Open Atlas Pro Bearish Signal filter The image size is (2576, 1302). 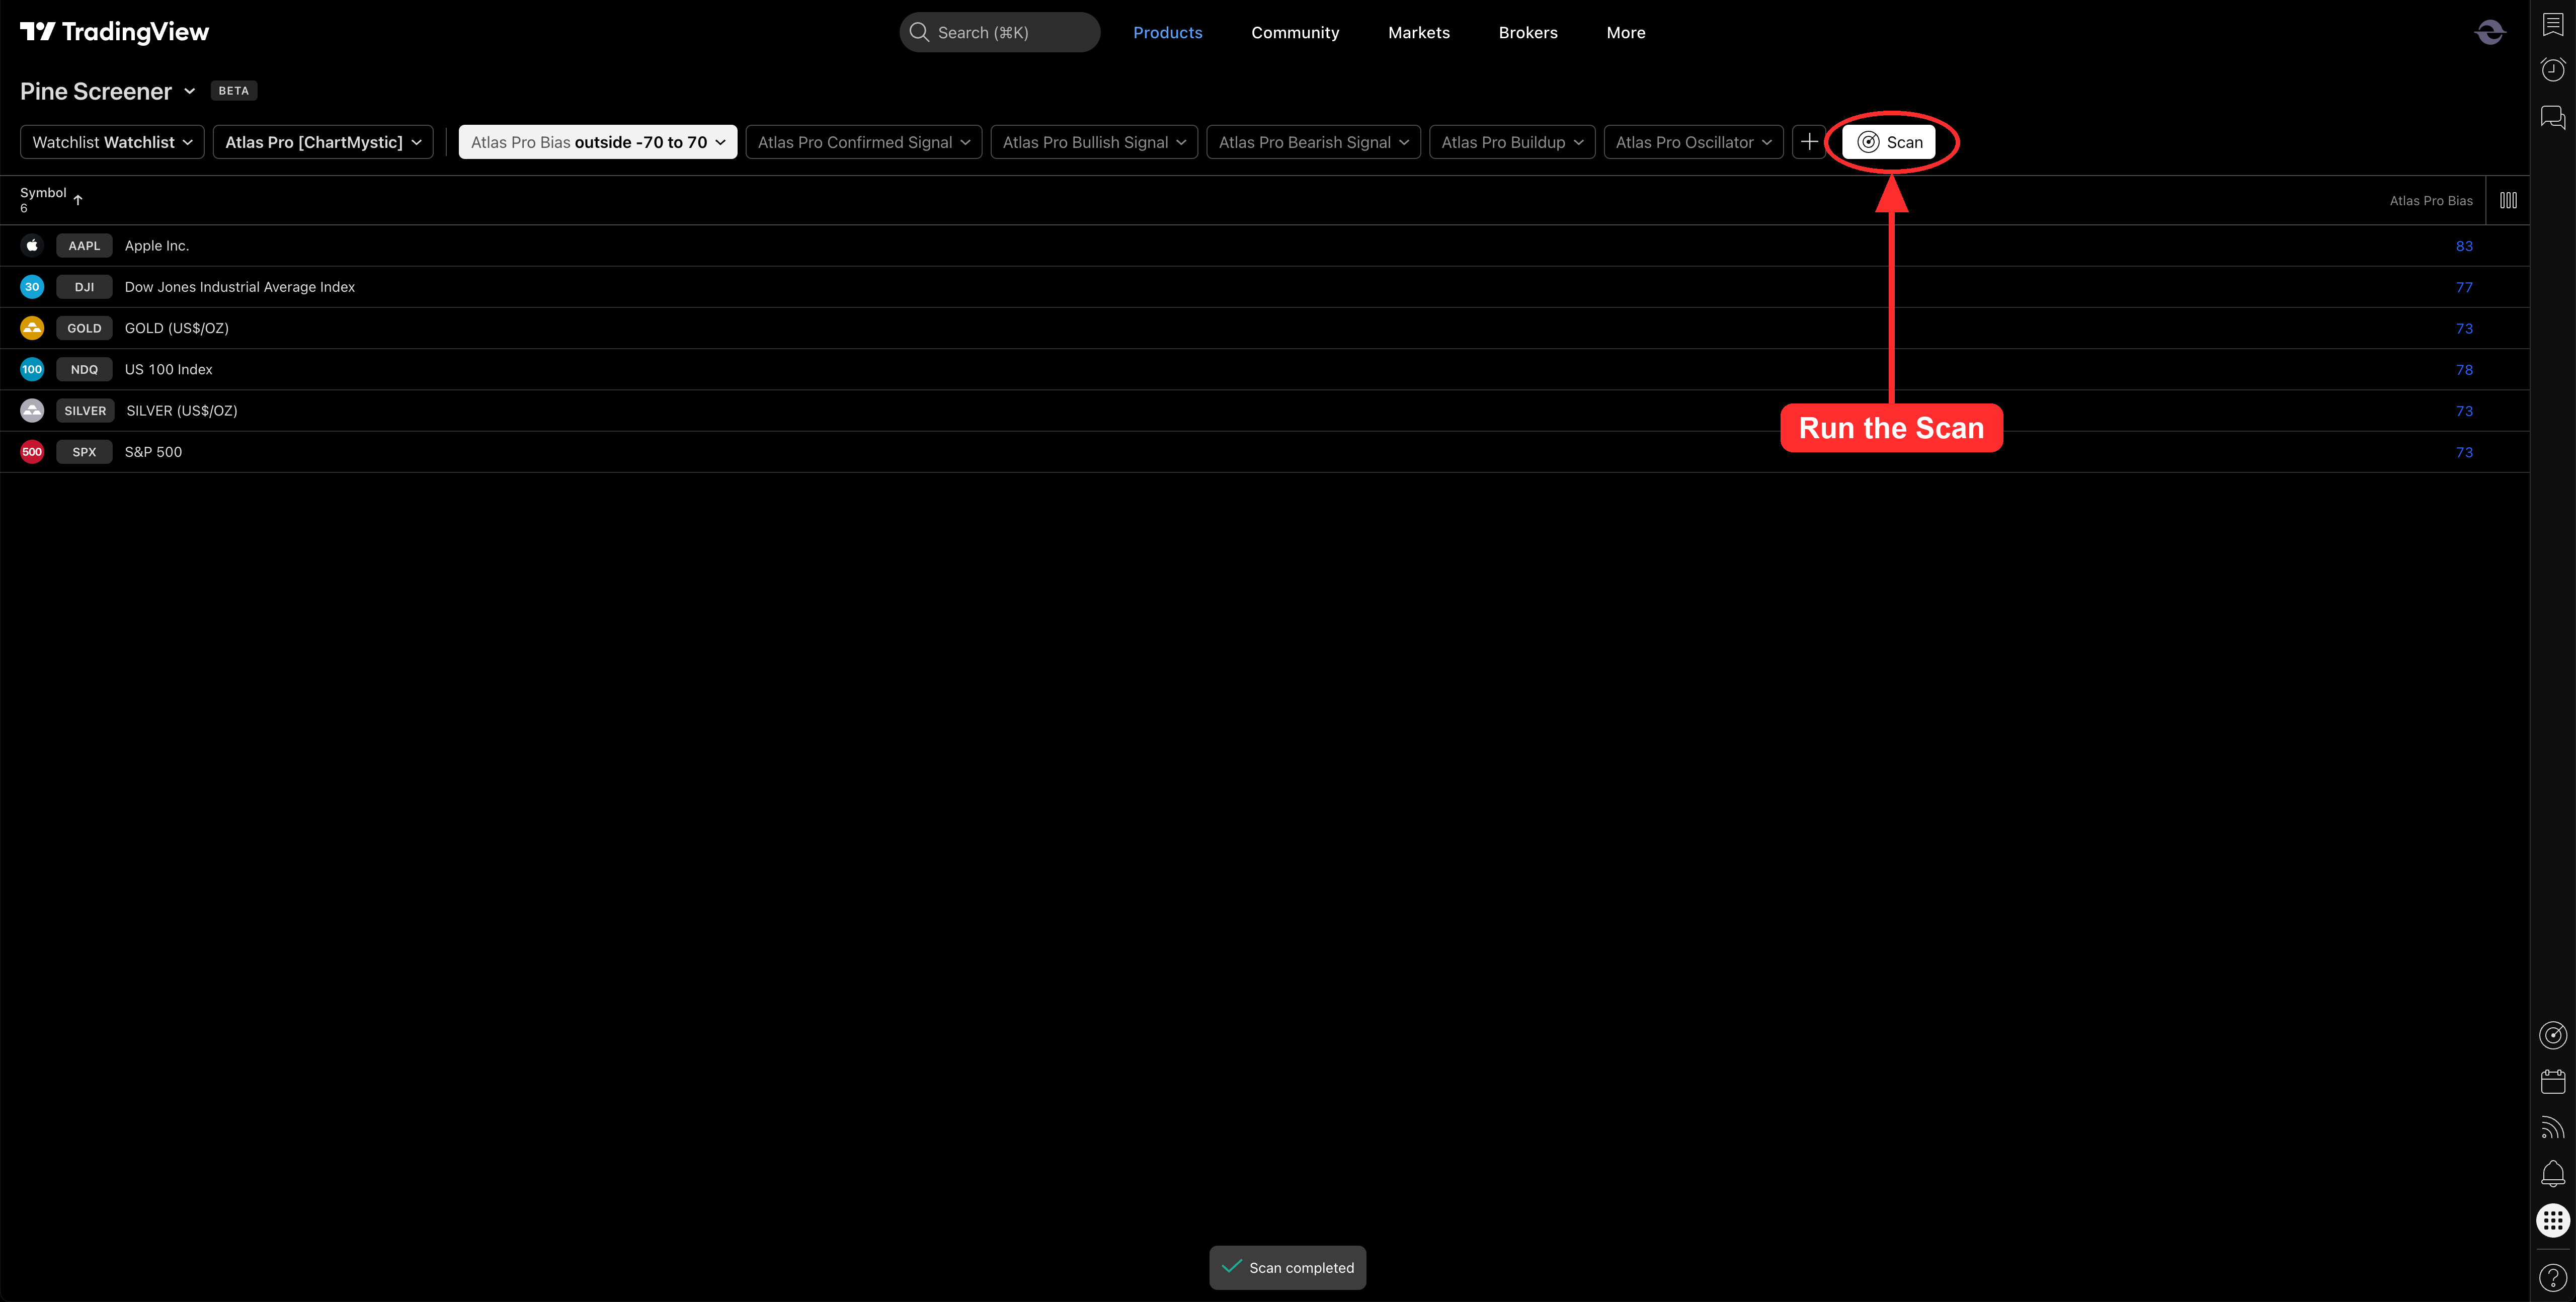point(1313,142)
